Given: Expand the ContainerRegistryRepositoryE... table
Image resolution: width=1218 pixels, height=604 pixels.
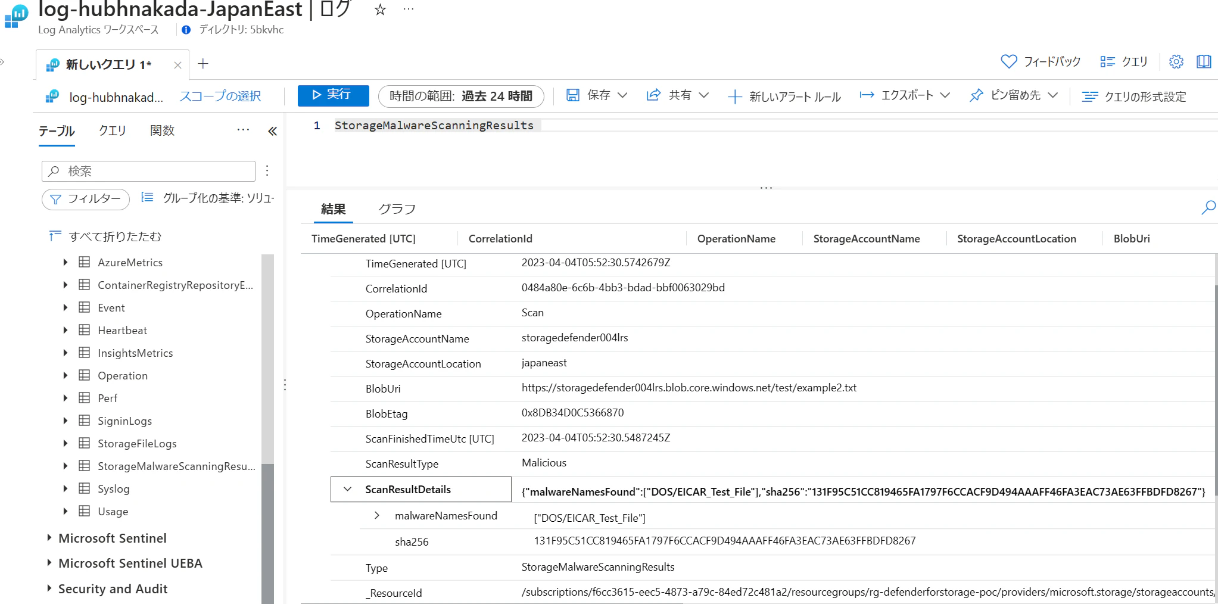Looking at the screenshot, I should [65, 285].
